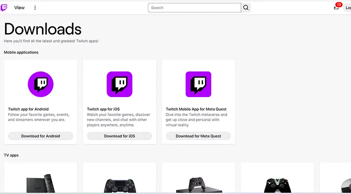Click the Twitch logo home icon

click(4, 7)
